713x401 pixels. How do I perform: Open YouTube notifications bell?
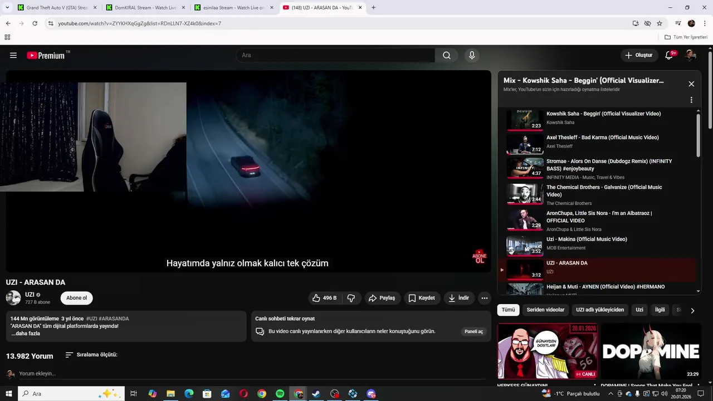(669, 55)
